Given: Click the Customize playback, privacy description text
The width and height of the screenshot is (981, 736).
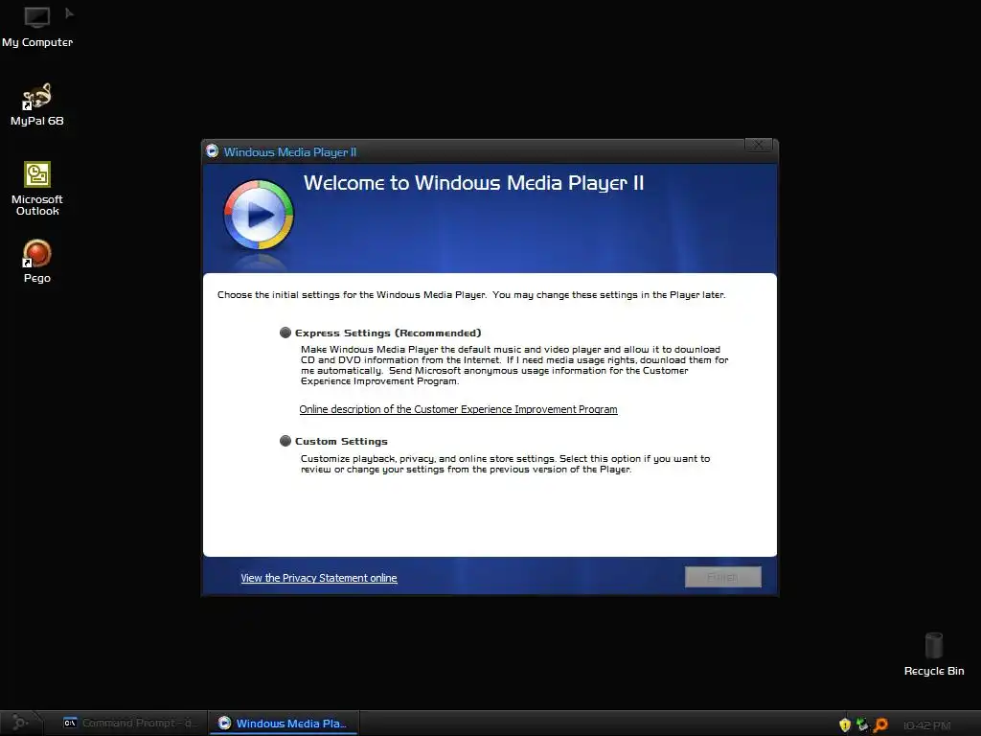Looking at the screenshot, I should point(505,464).
